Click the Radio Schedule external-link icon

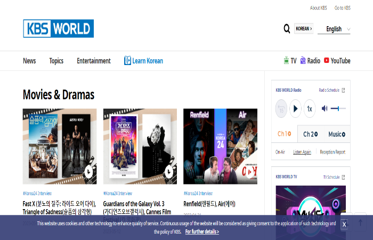[x=343, y=90]
